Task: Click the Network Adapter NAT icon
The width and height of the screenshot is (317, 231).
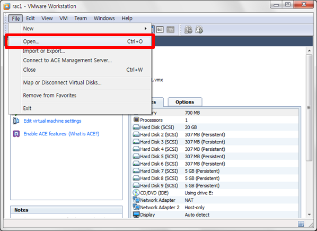Action: point(136,200)
